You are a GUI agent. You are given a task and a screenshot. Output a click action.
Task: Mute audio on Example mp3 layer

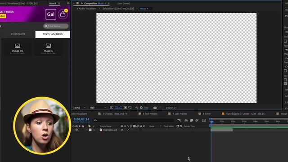76,130
